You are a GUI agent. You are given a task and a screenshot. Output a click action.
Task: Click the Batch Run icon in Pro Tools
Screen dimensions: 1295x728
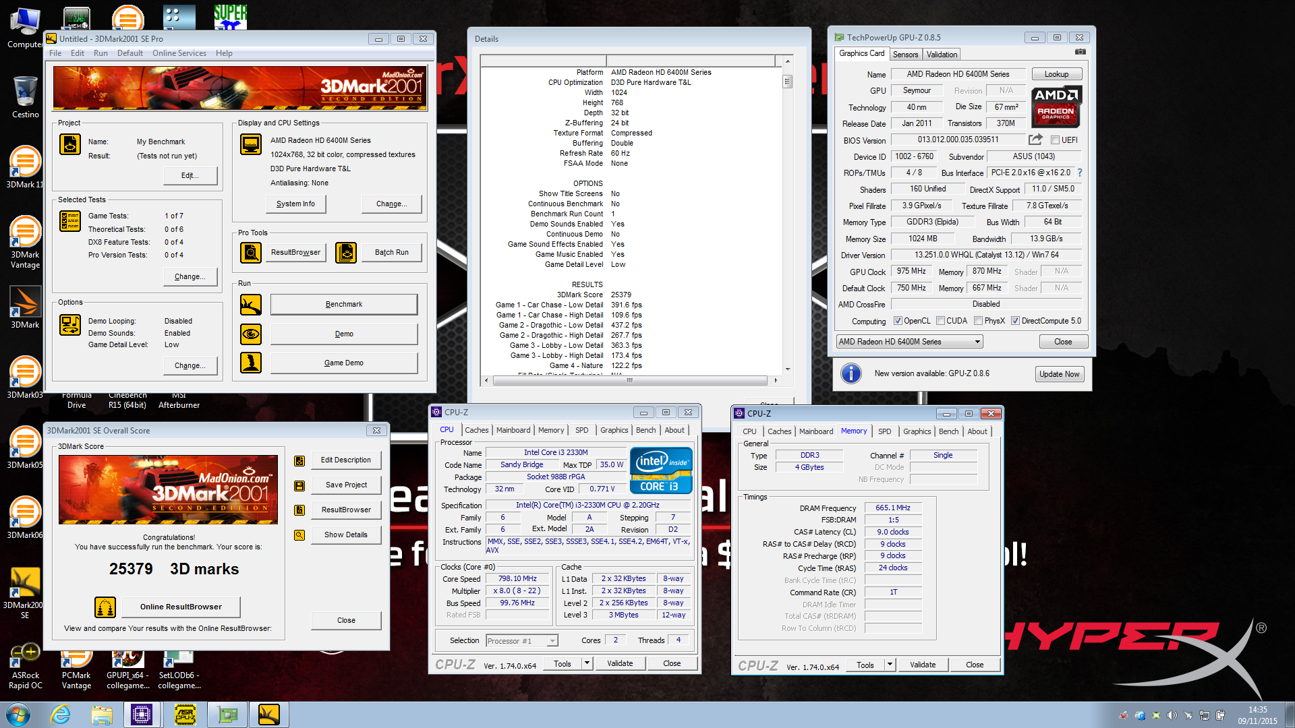pyautogui.click(x=346, y=253)
